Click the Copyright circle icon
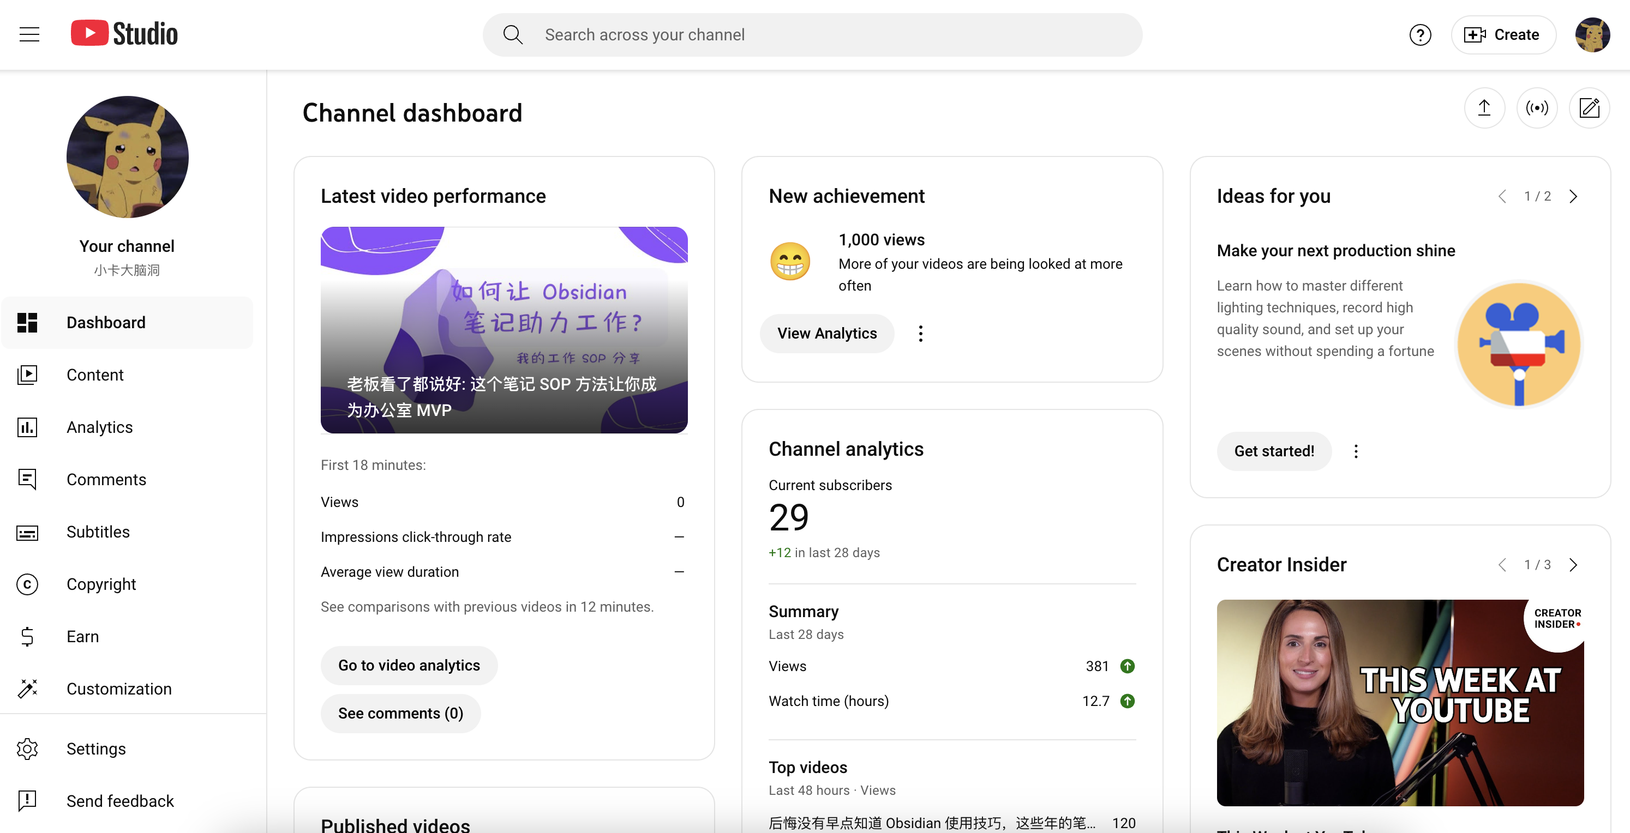Screen dimensions: 1630x833 pos(27,584)
